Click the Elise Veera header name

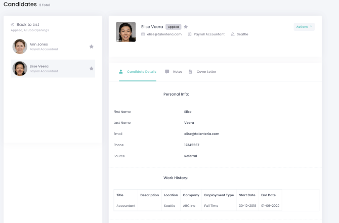152,27
